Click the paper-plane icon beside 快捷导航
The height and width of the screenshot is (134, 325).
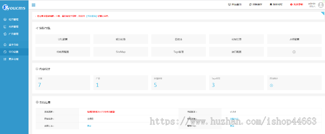[x=37, y=28]
